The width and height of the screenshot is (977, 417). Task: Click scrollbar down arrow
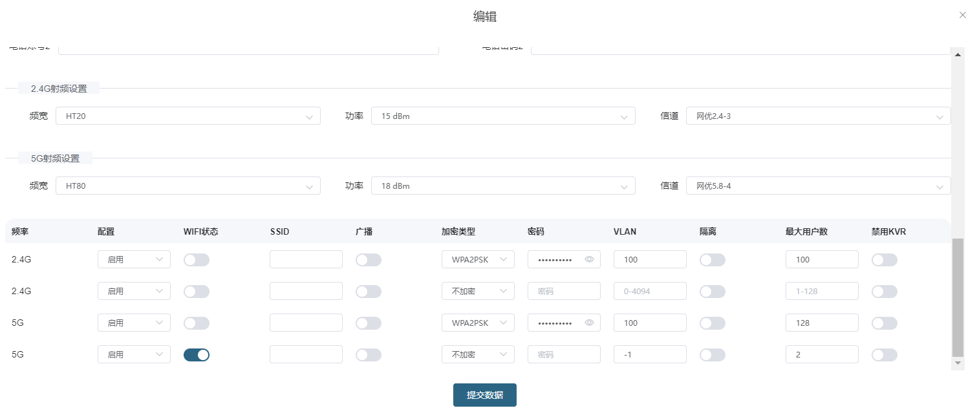click(958, 363)
